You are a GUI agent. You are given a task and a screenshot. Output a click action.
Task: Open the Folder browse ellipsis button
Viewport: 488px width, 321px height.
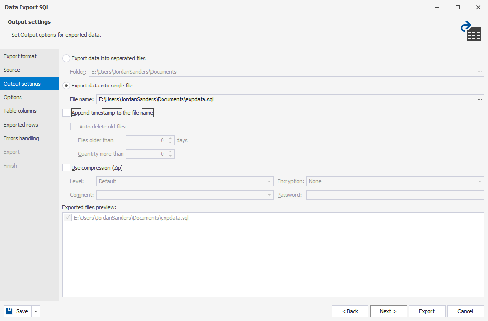pos(480,72)
